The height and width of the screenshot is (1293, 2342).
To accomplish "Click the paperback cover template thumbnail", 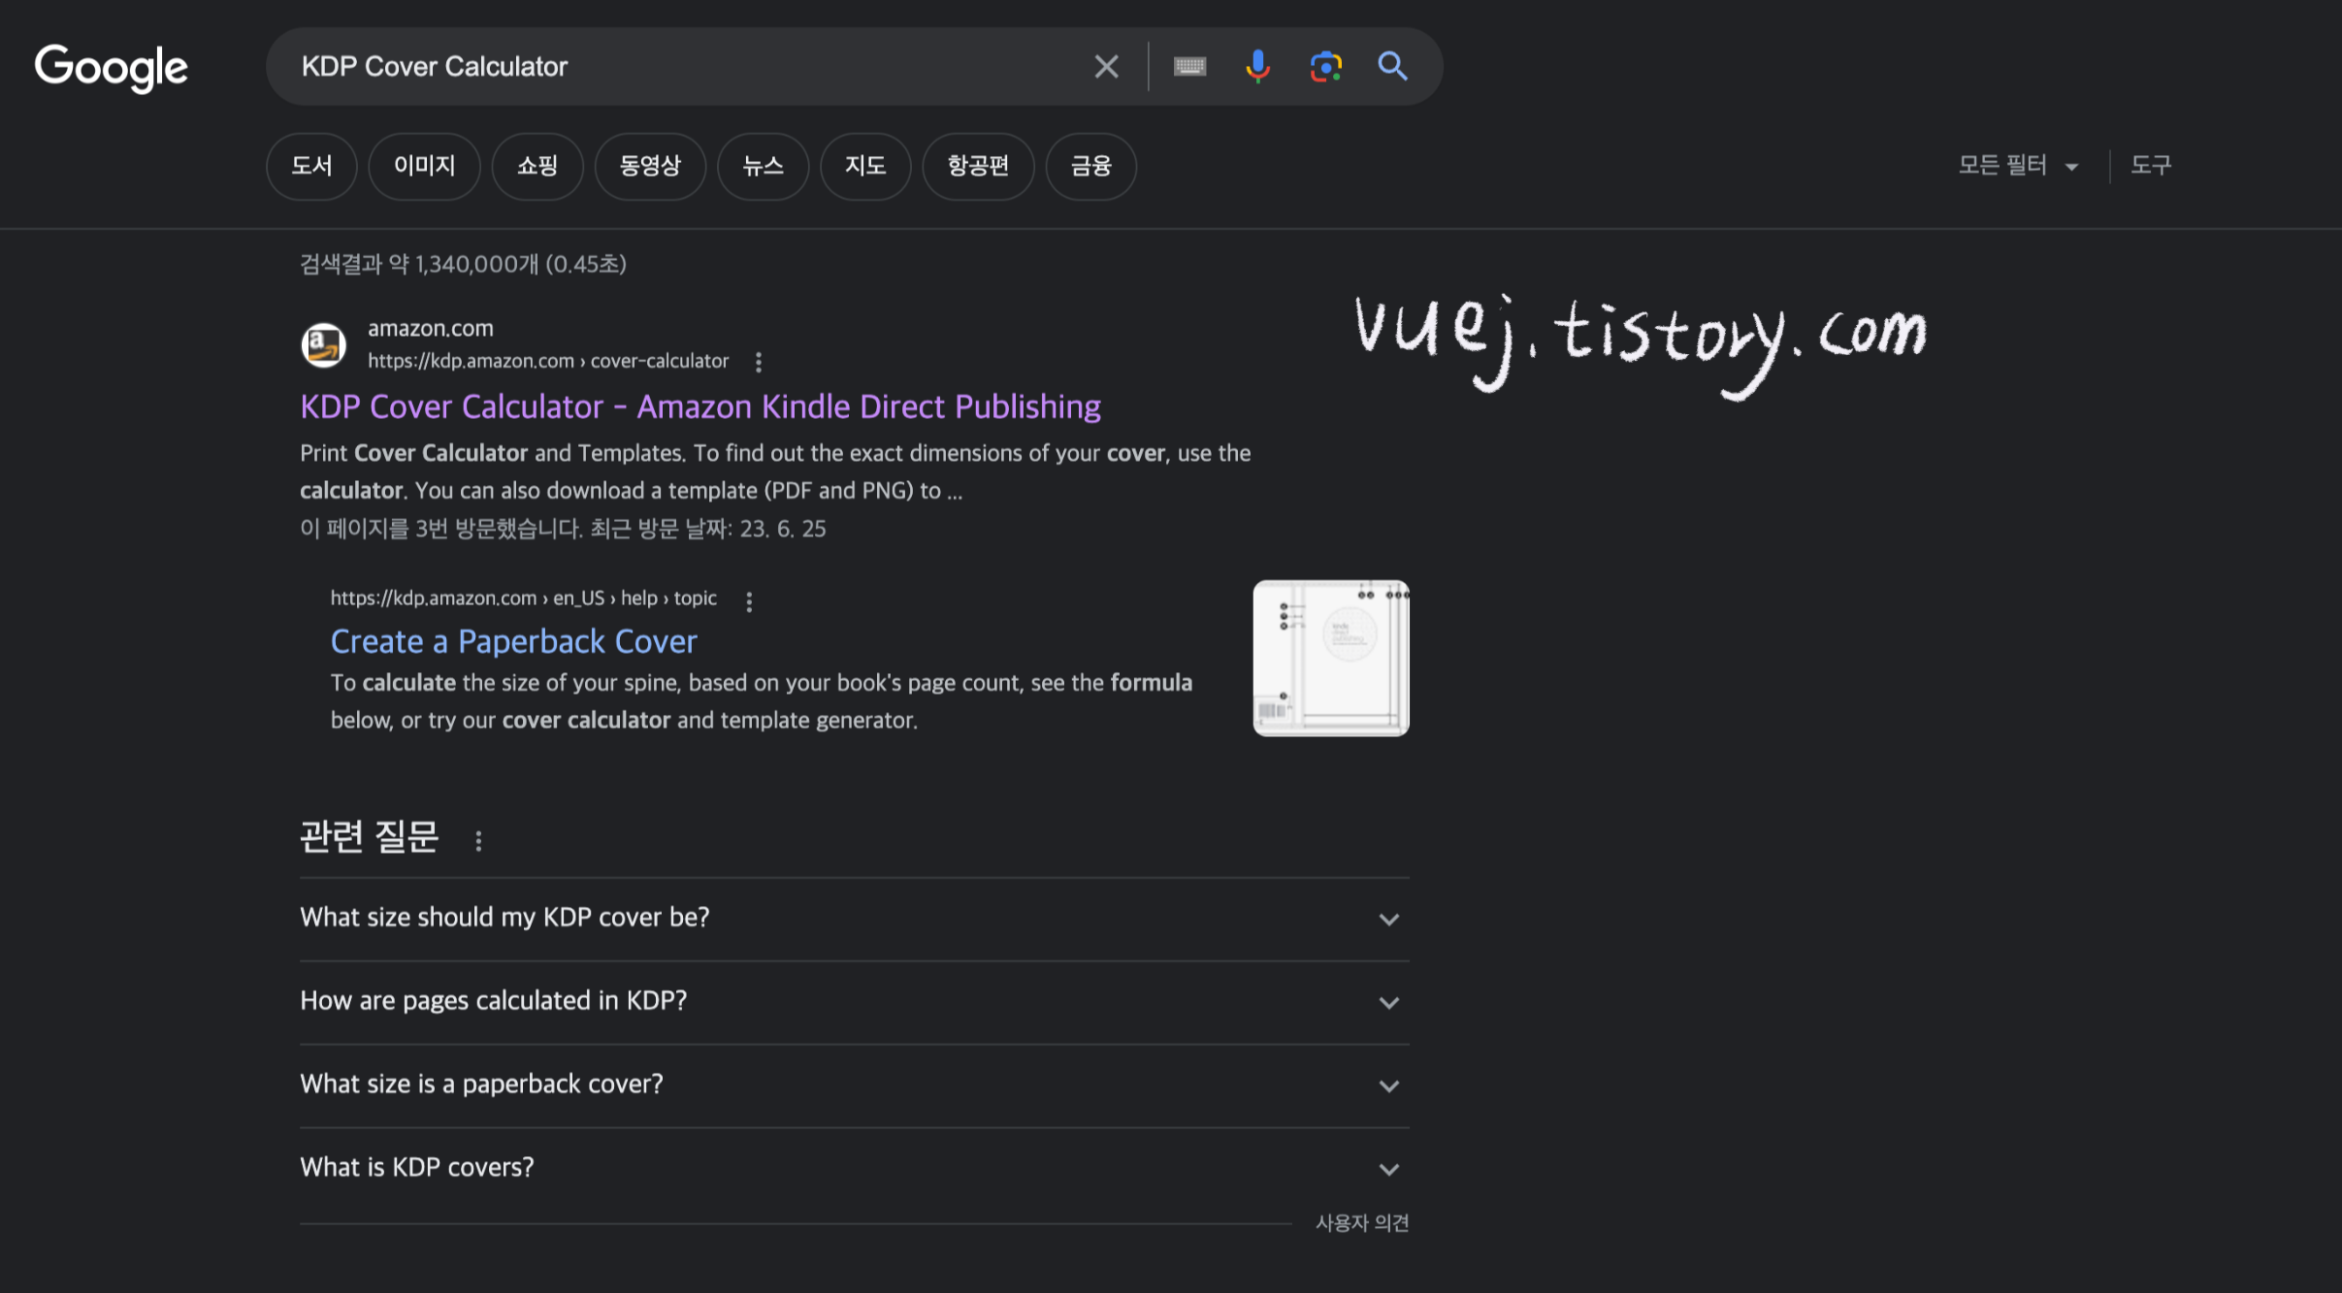I will (x=1330, y=658).
